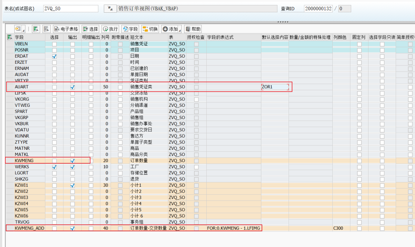This screenshot has height=247, width=415.
Task: Click the 列颜色 column header
Action: pyautogui.click(x=342, y=37)
